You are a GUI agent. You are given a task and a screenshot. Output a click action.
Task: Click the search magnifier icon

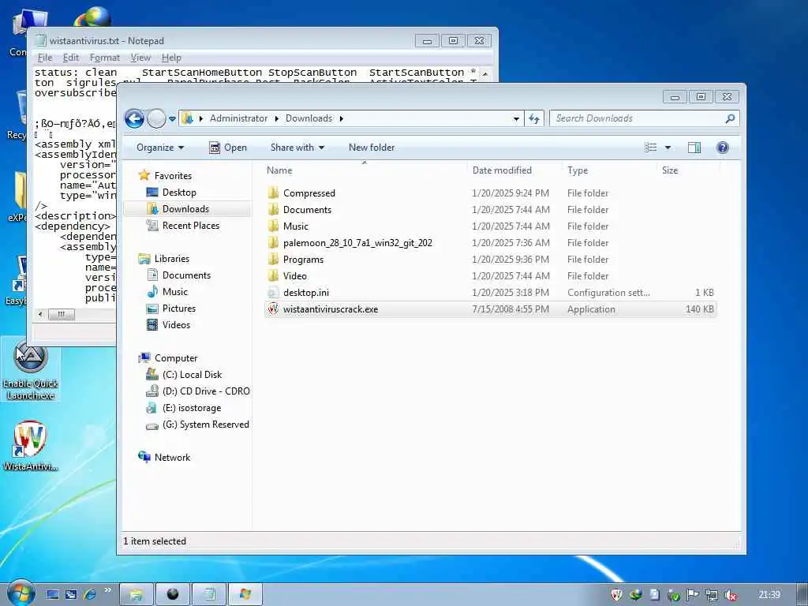pyautogui.click(x=730, y=118)
